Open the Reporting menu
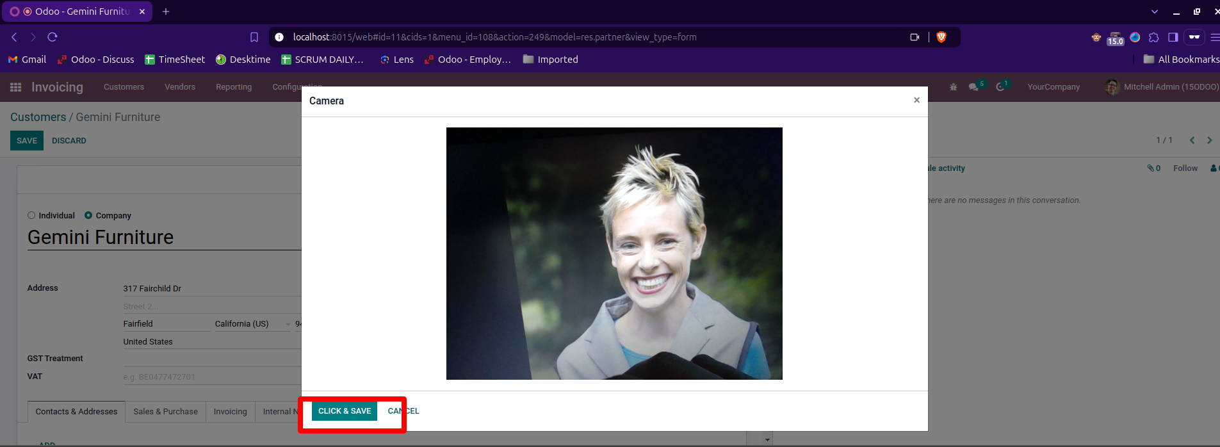 [234, 87]
